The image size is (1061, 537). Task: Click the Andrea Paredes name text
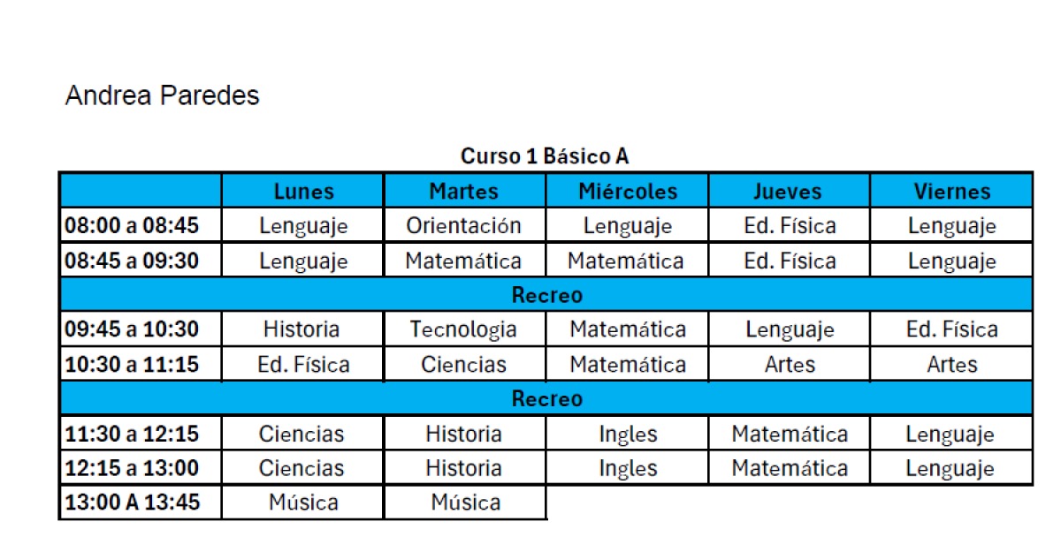point(162,96)
